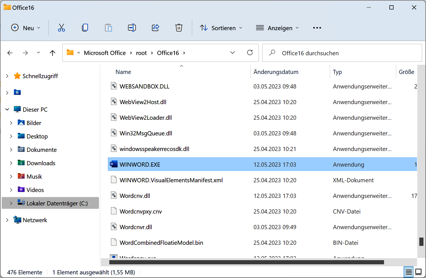Click the Share icon in toolbar
426x278 pixels.
[155, 28]
